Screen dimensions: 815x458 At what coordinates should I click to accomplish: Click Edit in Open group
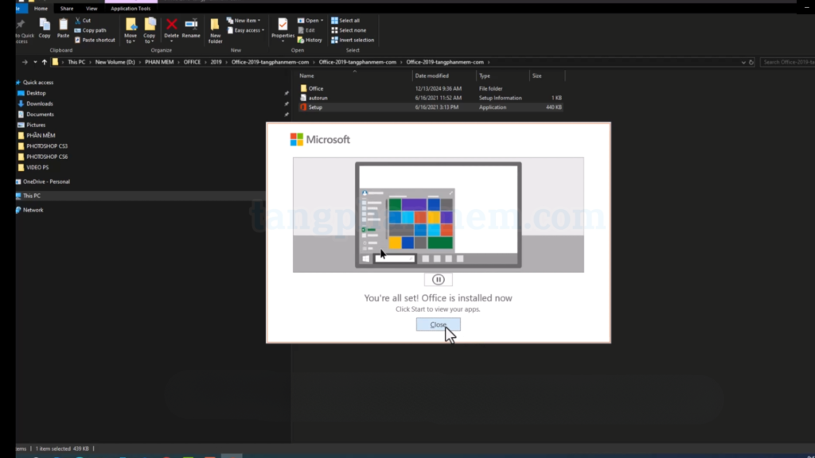point(306,30)
